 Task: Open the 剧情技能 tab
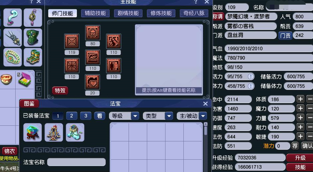[128, 13]
